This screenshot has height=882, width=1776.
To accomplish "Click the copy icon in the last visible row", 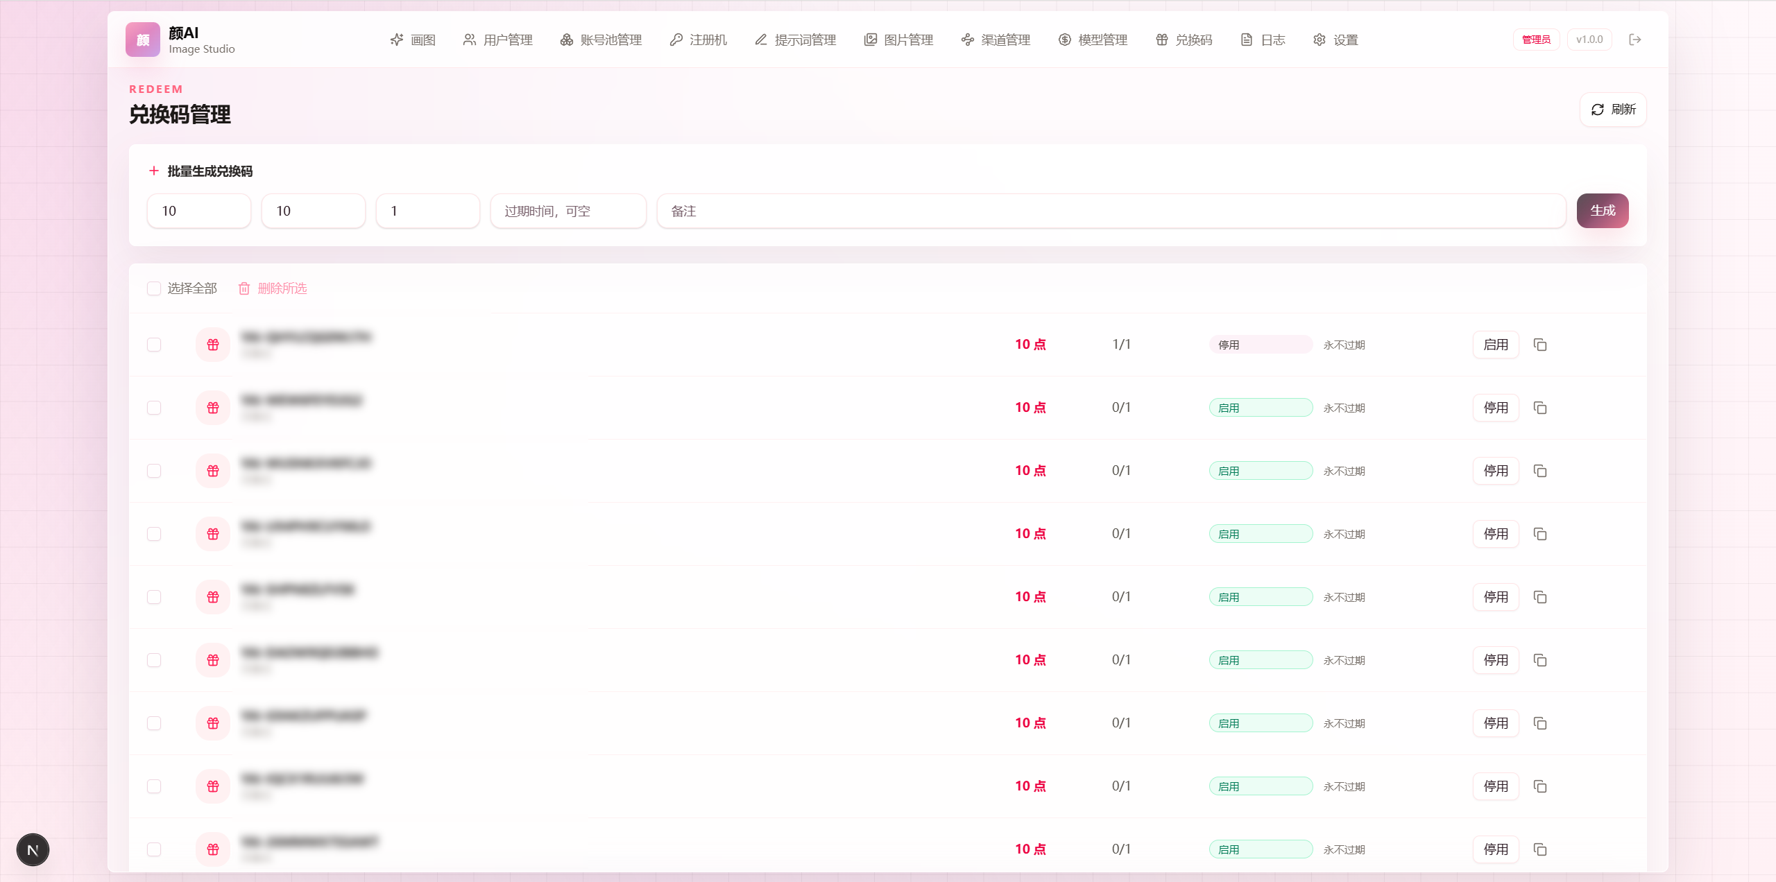I will pyautogui.click(x=1540, y=849).
